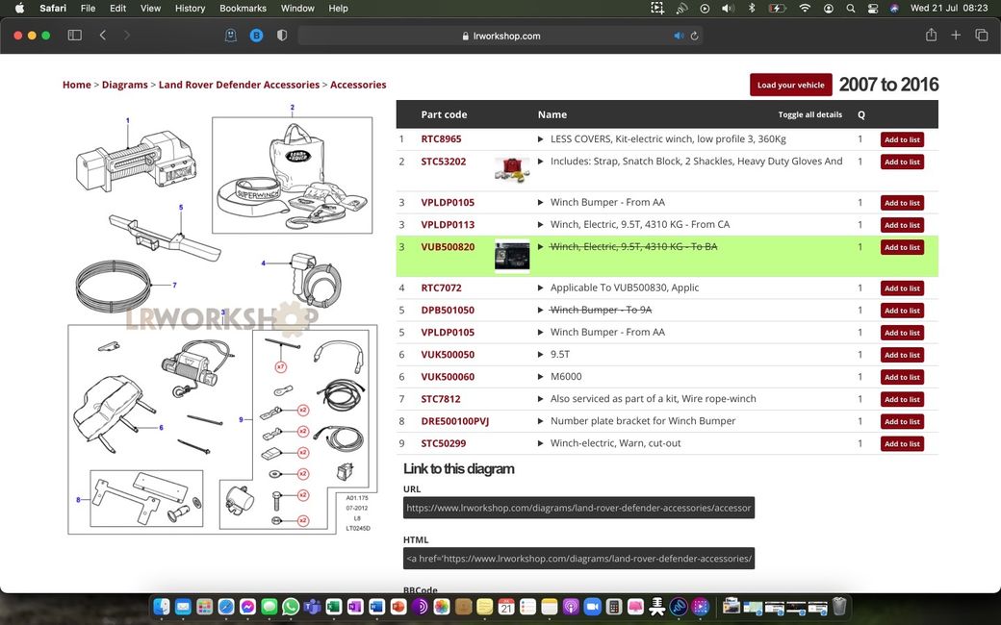Image resolution: width=1001 pixels, height=625 pixels.
Task: Reload the lrworkshop.com page
Action: (695, 36)
